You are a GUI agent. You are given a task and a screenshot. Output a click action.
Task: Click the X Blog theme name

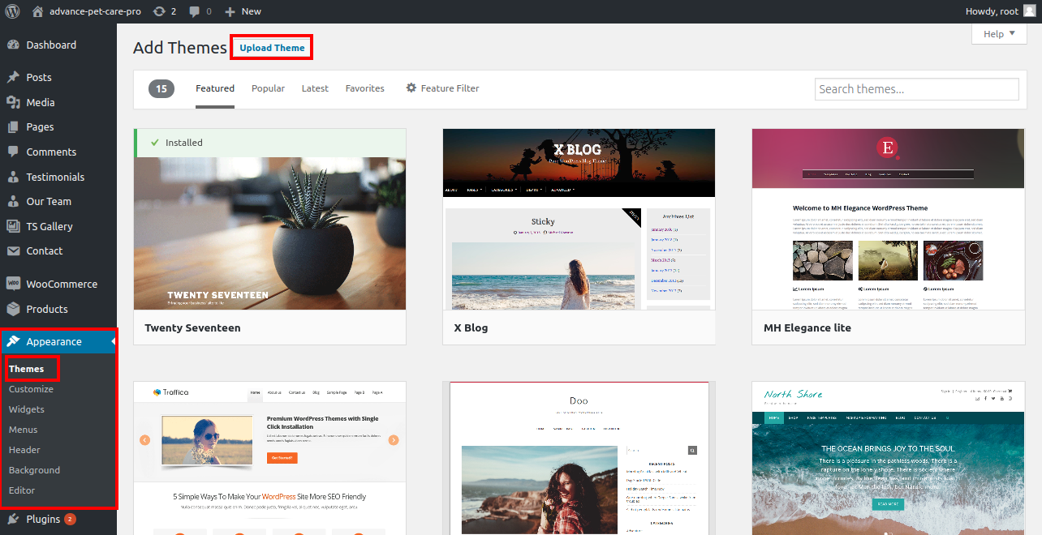point(471,328)
